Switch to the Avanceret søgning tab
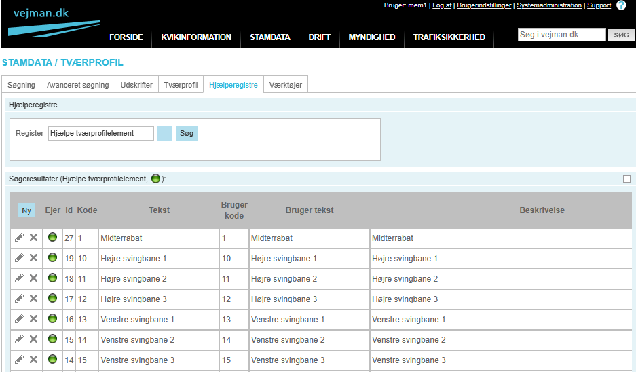 click(77, 85)
